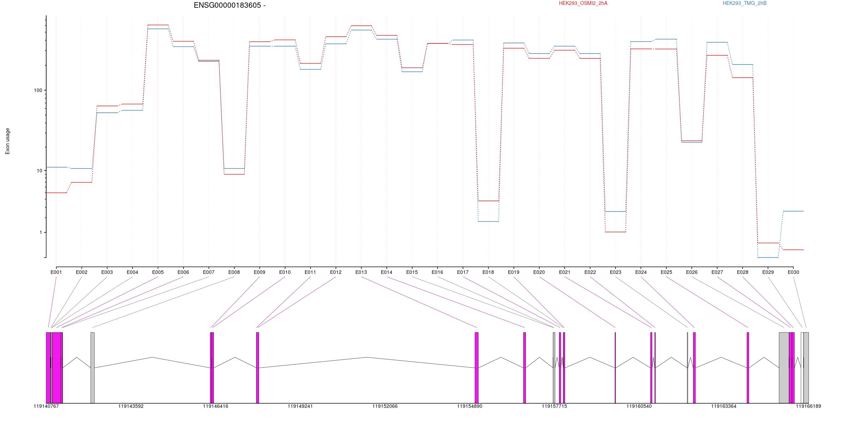This screenshot has height=423, width=847.
Task: Click magenta exon block near coordinate 119154890
Action: [x=477, y=368]
